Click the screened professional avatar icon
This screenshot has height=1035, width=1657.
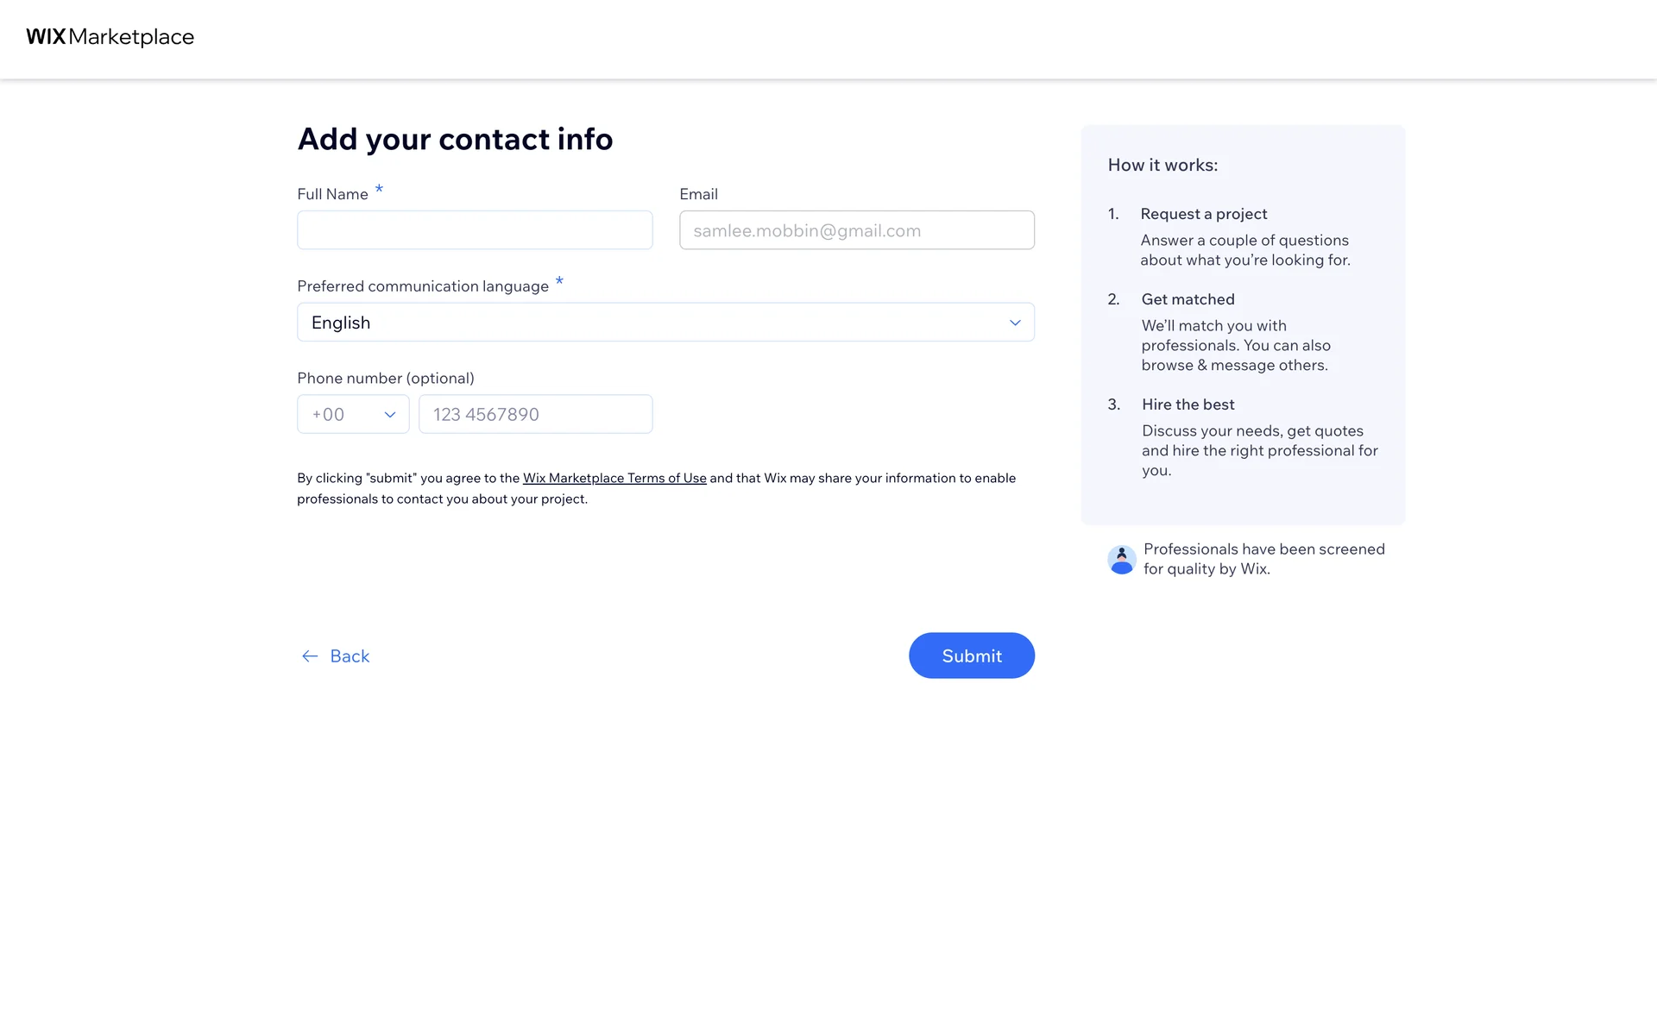click(1121, 560)
